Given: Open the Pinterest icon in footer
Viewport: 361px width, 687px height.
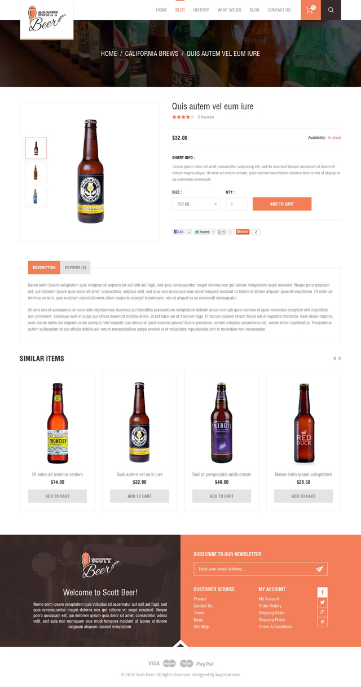Looking at the screenshot, I should [322, 622].
